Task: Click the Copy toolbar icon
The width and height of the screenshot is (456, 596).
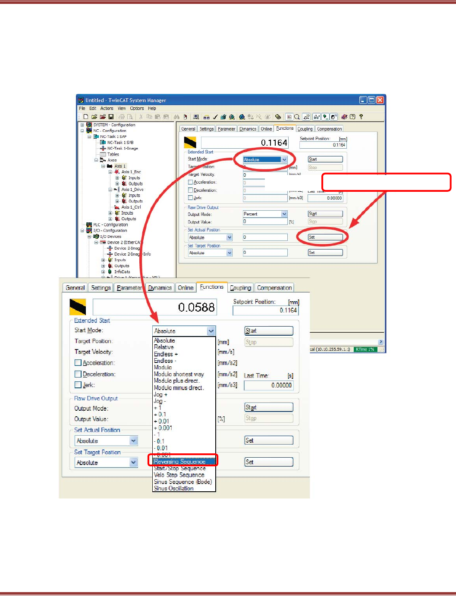Action: [x=149, y=116]
